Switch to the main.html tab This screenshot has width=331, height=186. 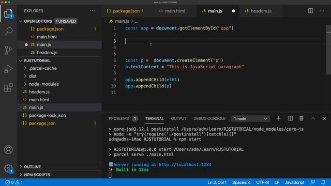pyautogui.click(x=175, y=11)
